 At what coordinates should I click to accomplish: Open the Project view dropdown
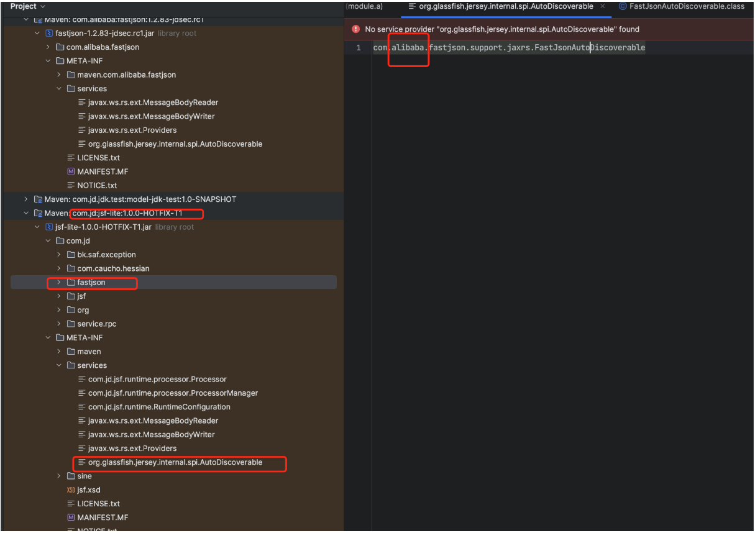(x=28, y=6)
